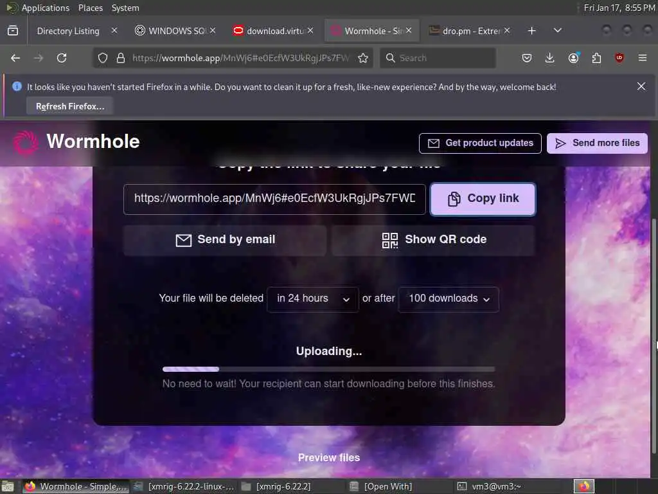658x494 pixels.
Task: Close the download.virtualbox tab
Action: click(x=310, y=30)
